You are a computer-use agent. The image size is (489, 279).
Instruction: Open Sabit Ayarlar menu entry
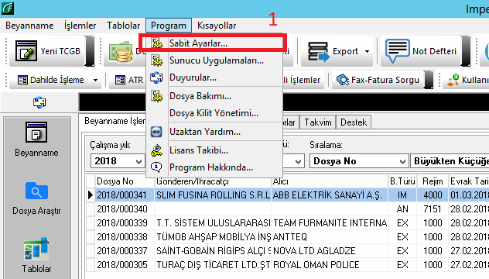(214, 43)
